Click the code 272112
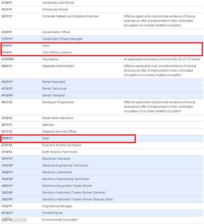 7,145
